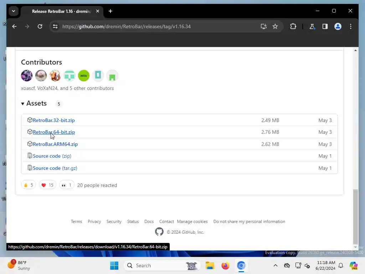Bookmark this page with the star icon

point(275,26)
